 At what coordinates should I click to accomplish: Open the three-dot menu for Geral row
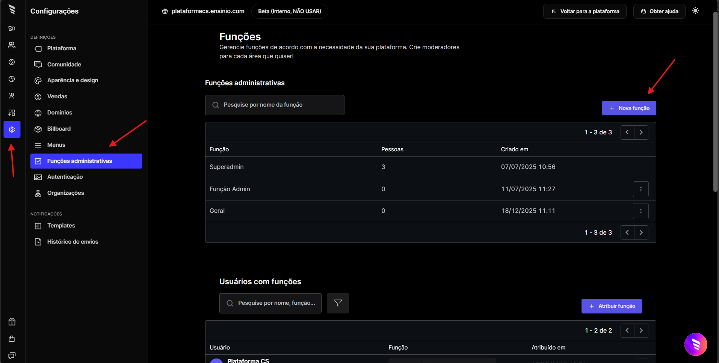(x=640, y=211)
